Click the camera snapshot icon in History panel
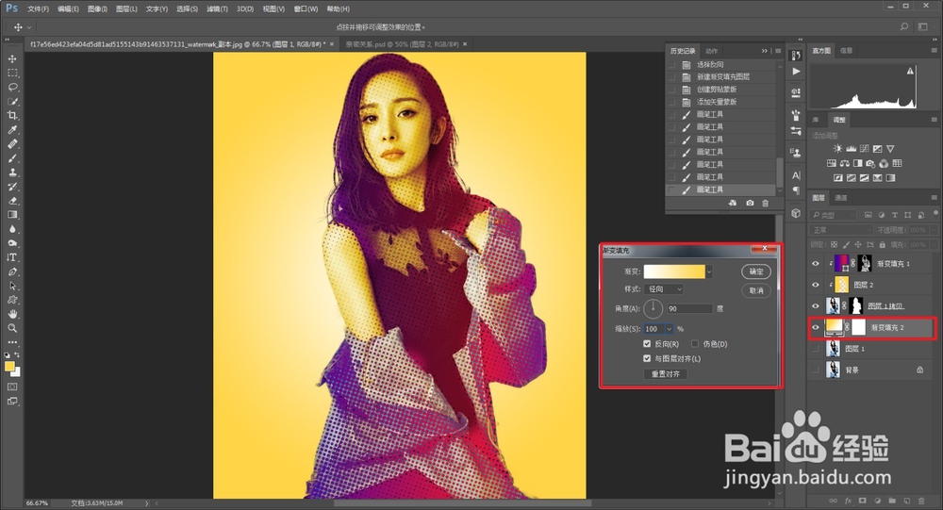This screenshot has height=510, width=943. pos(750,204)
